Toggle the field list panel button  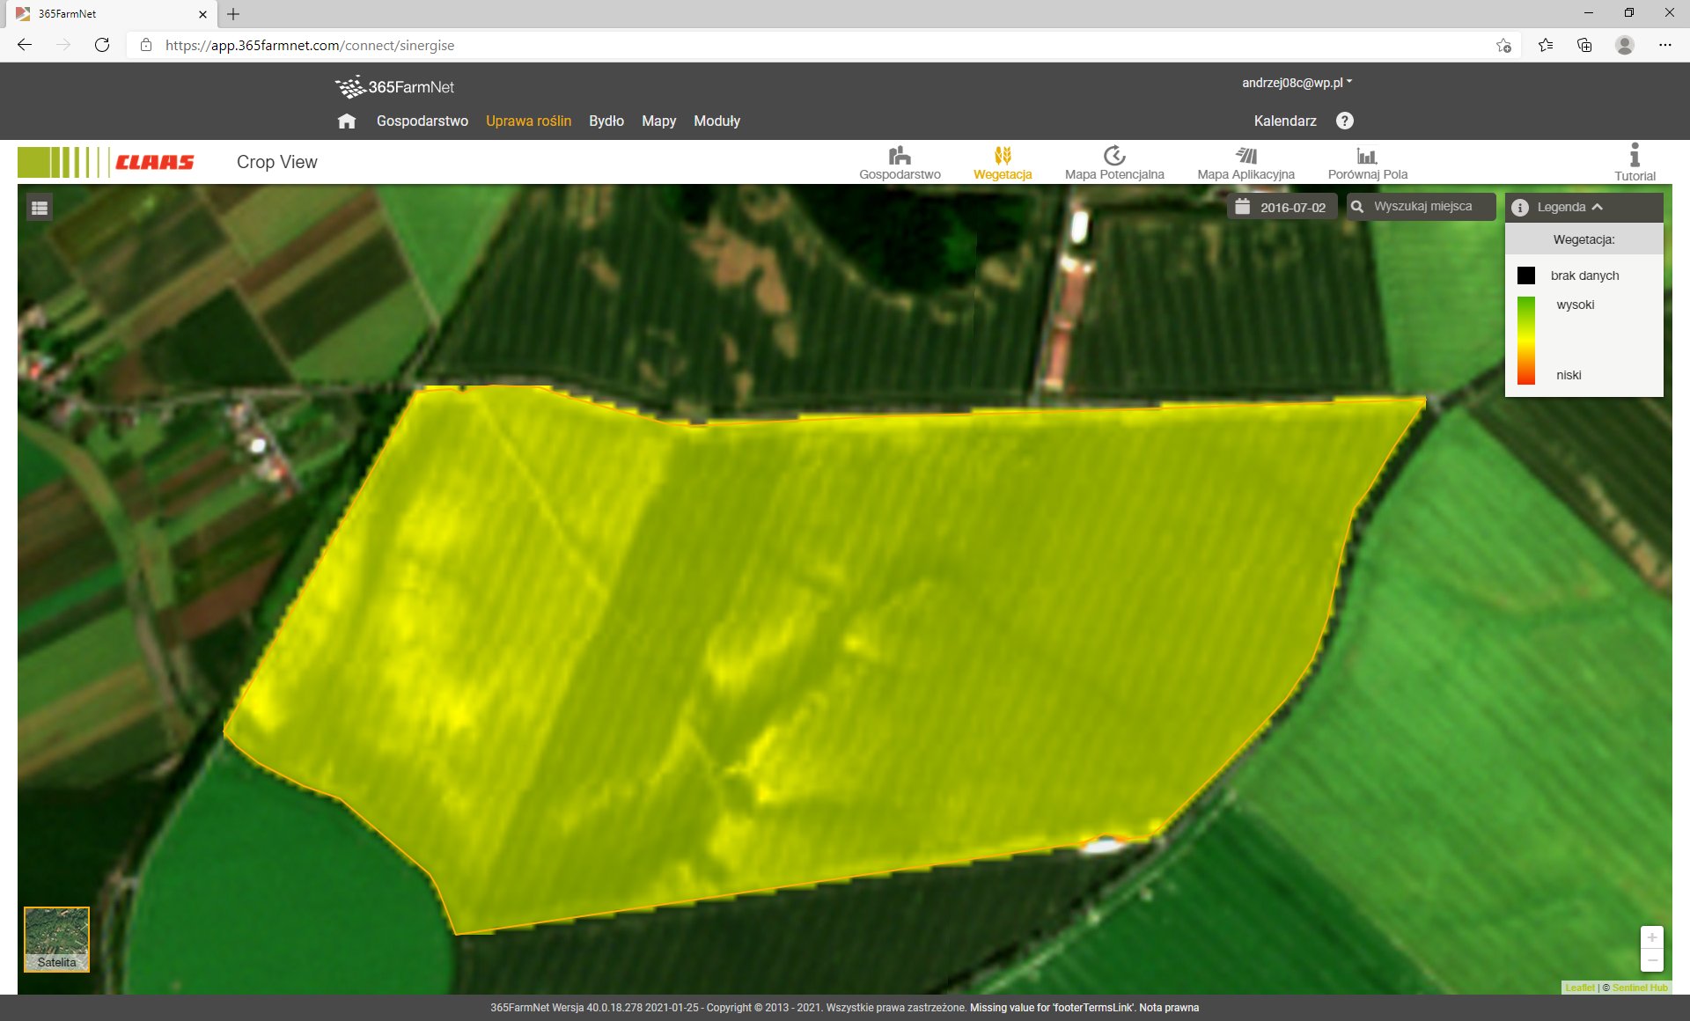point(40,208)
